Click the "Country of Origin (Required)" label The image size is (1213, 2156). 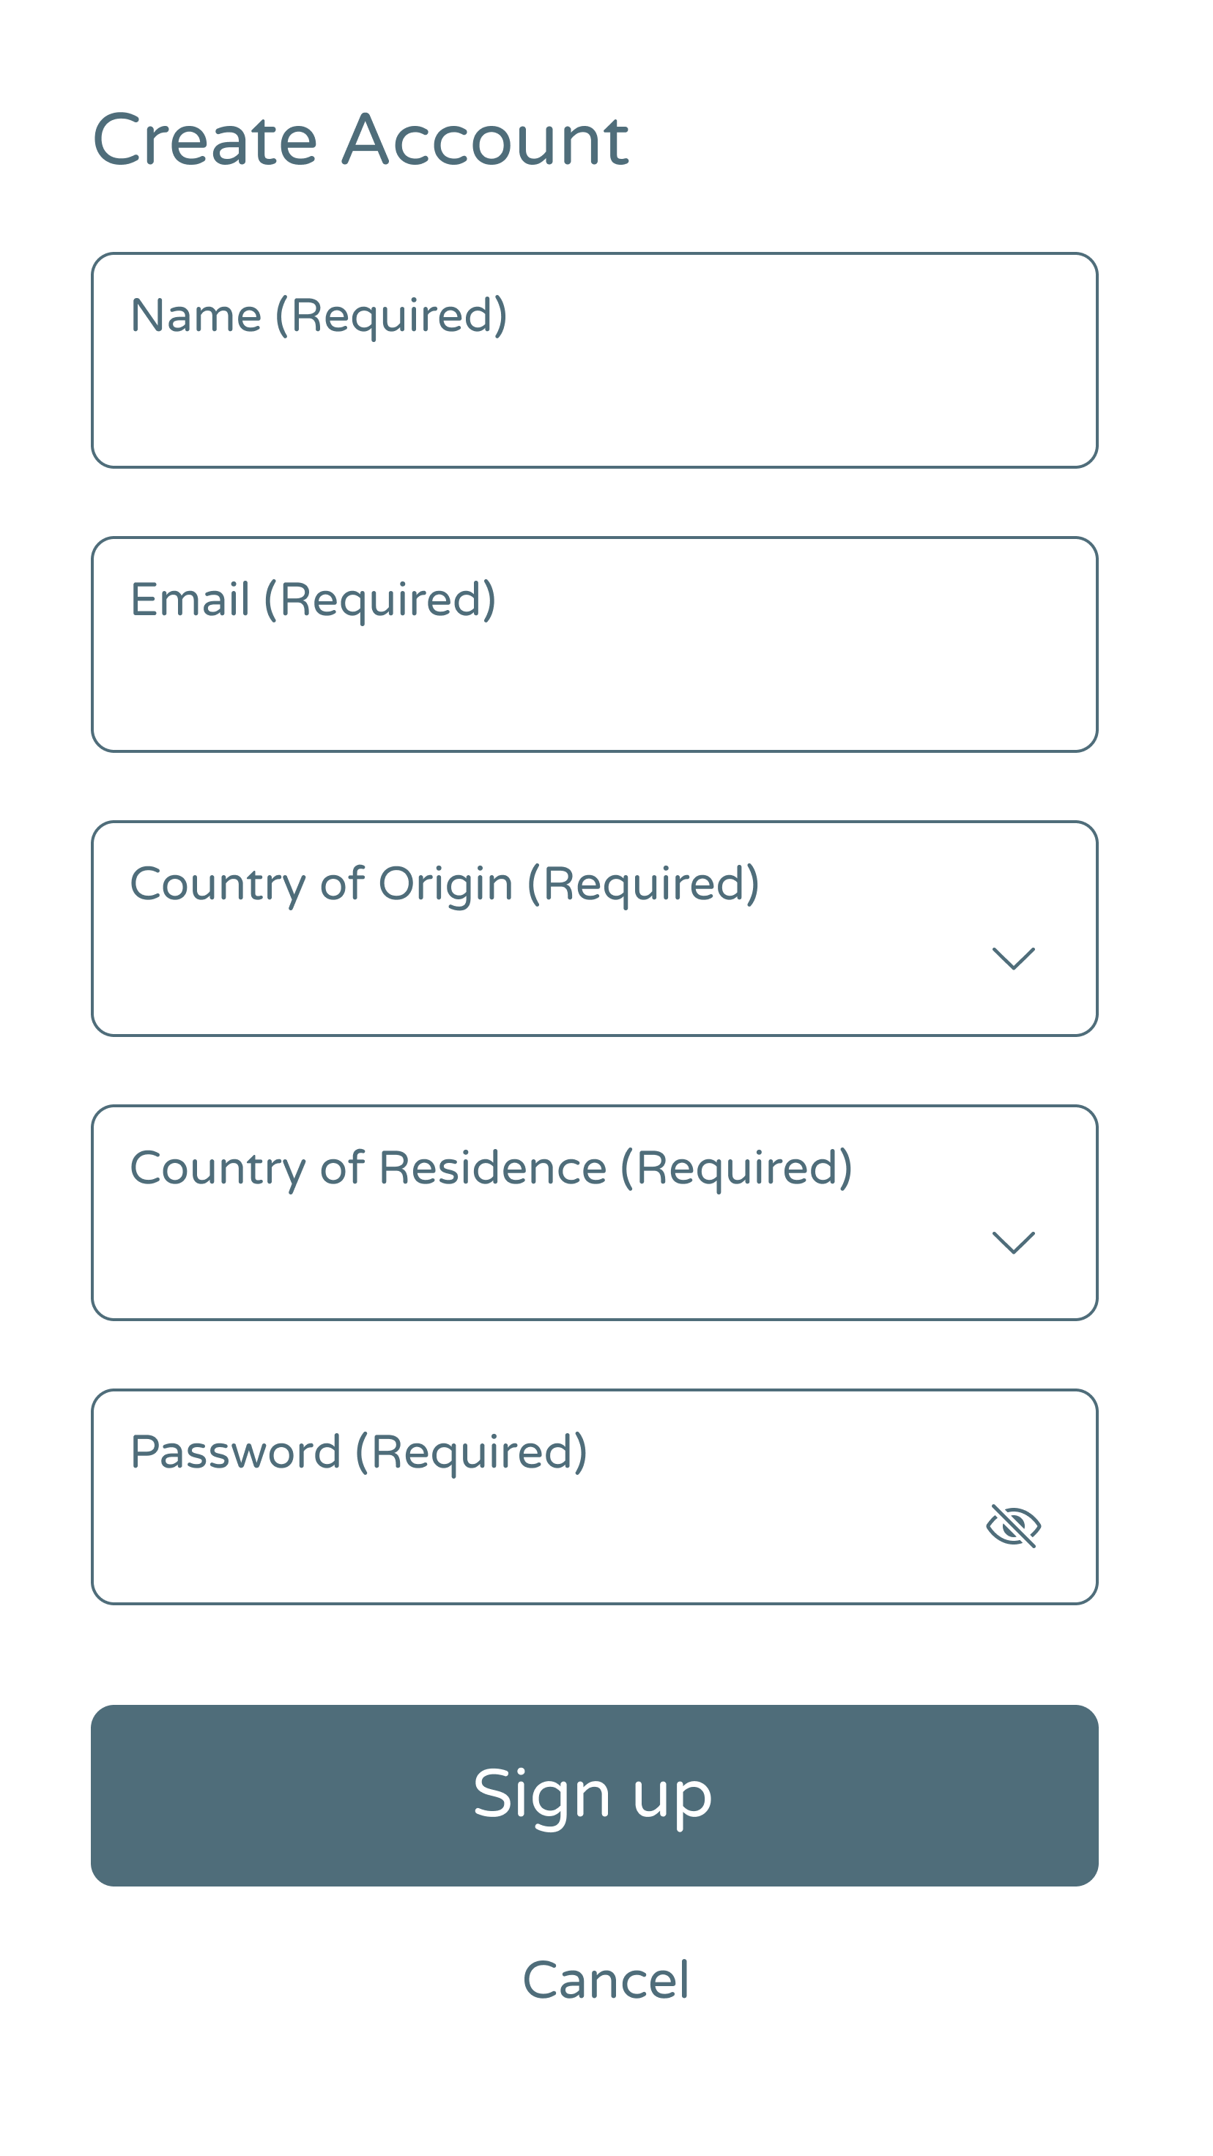coord(445,884)
